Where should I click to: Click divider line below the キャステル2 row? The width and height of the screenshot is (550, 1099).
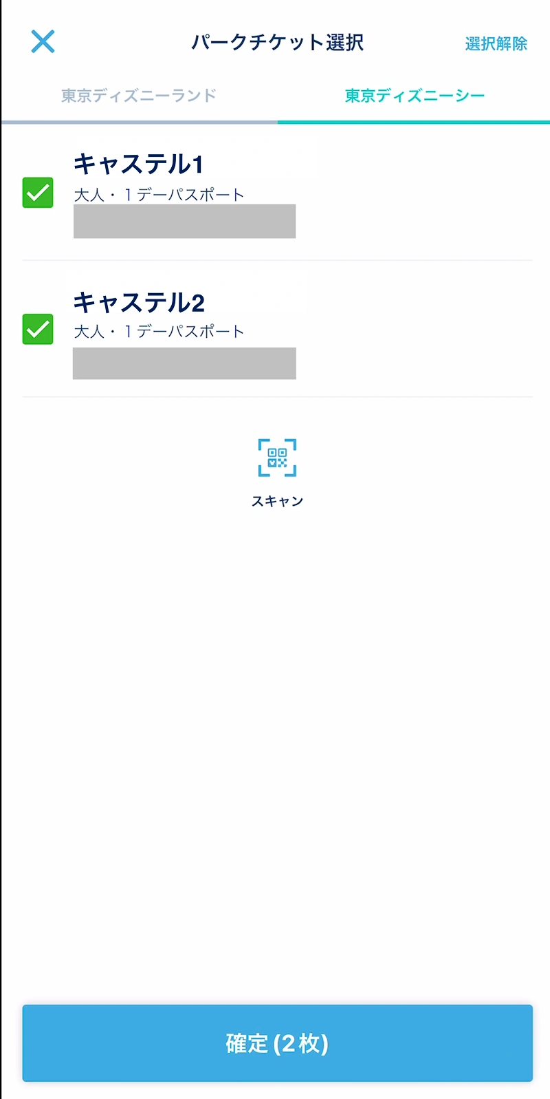pyautogui.click(x=277, y=396)
